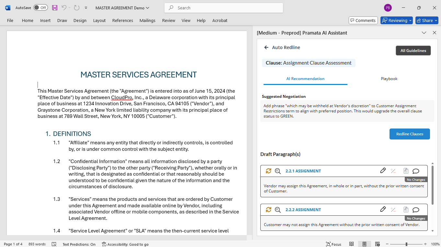
Task: Edit the 2.2.2 Assignment draft with pencil
Action: 383,209
